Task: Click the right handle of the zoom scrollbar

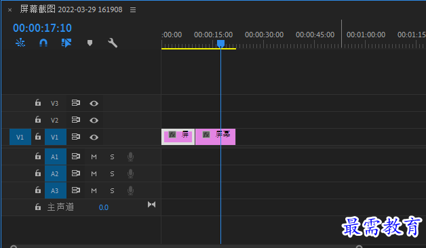Action: (x=359, y=247)
